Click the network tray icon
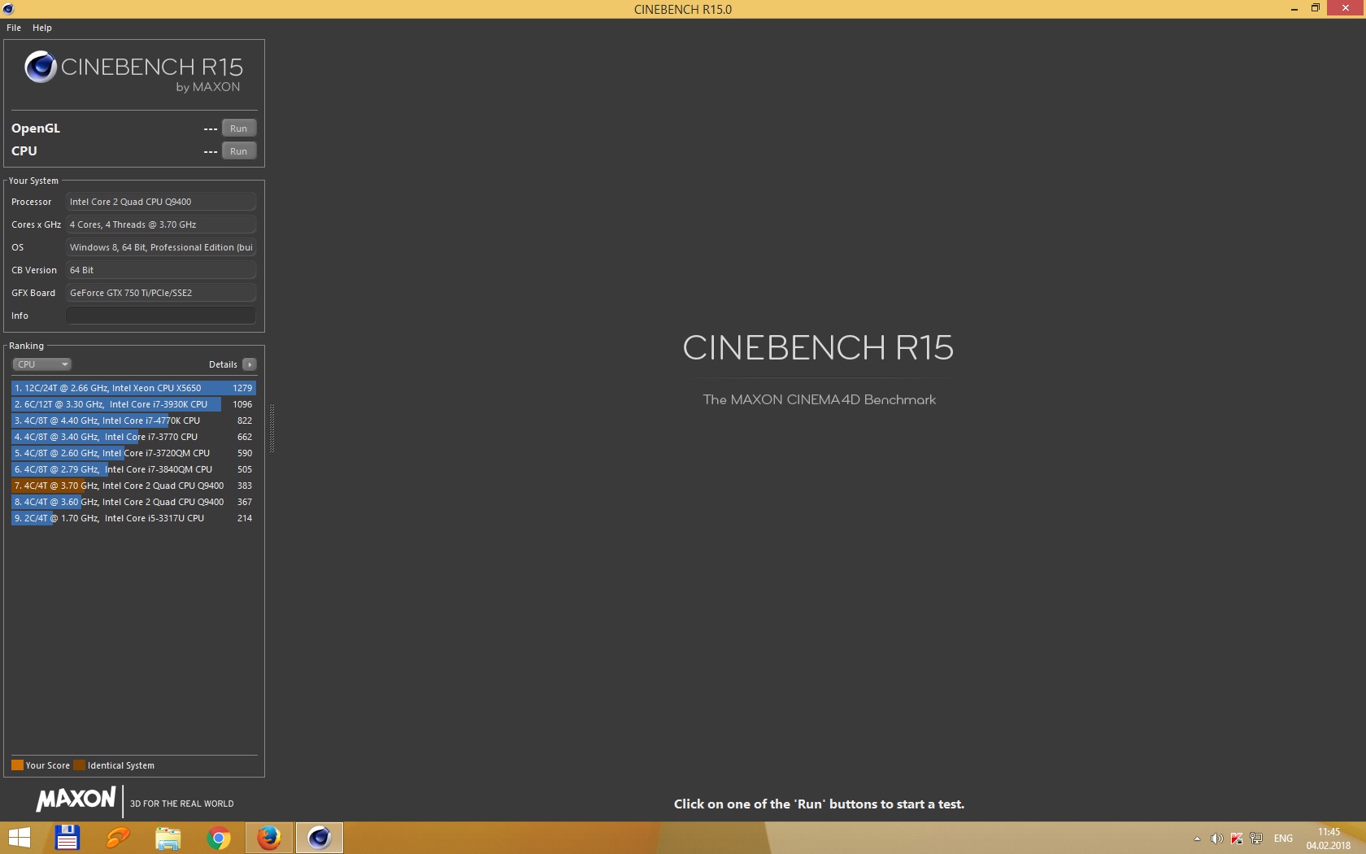 (x=1256, y=839)
